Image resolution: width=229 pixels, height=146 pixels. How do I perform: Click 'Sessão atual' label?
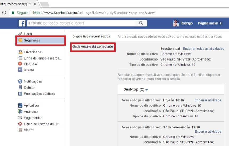pyautogui.click(x=170, y=49)
